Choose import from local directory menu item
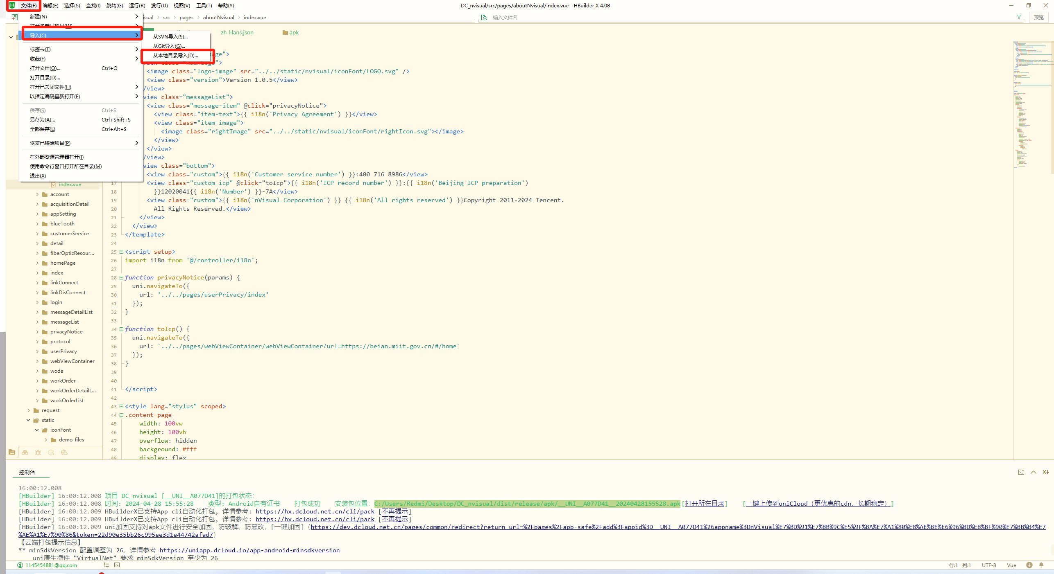Image resolution: width=1054 pixels, height=574 pixels. [x=175, y=56]
